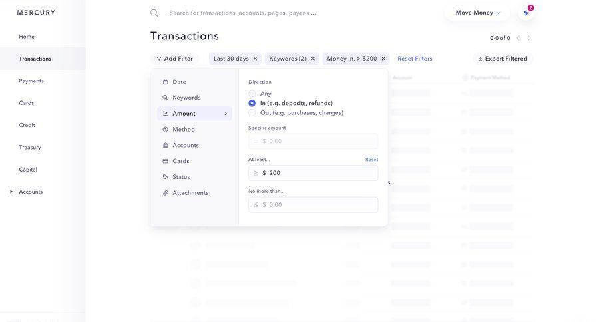Open the Move Money dropdown
Viewport: 599px width, 322px height.
(x=477, y=13)
